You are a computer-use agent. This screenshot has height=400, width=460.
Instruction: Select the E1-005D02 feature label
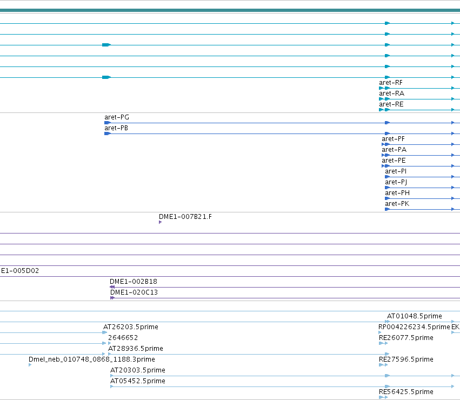[x=20, y=271]
